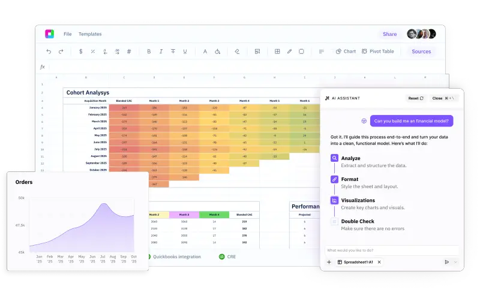Apply percent number format

click(93, 52)
